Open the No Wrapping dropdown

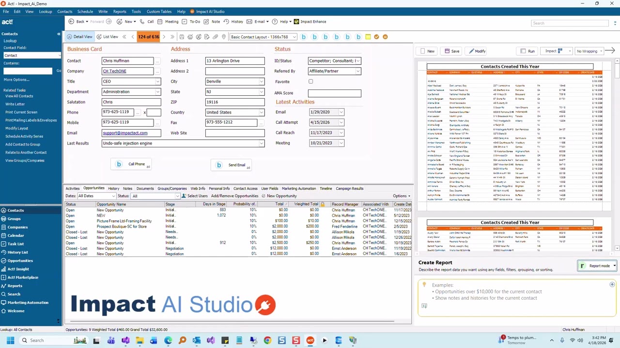[601, 51]
